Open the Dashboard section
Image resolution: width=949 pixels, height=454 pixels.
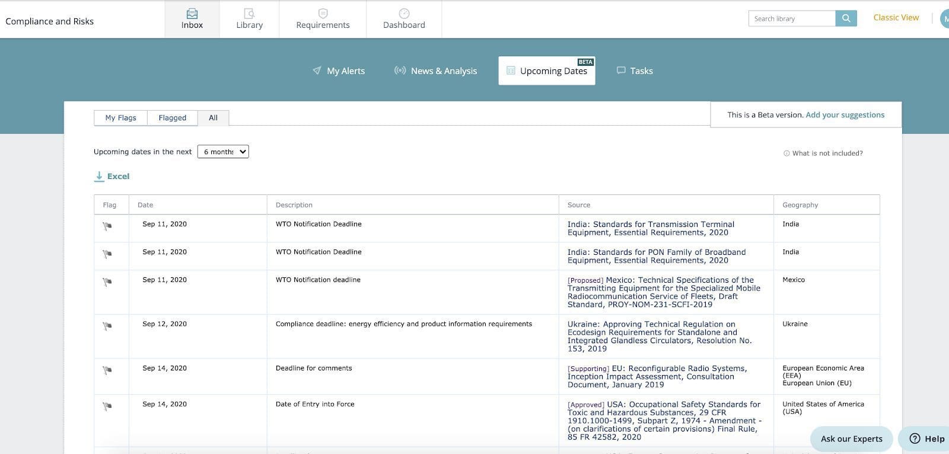point(404,19)
